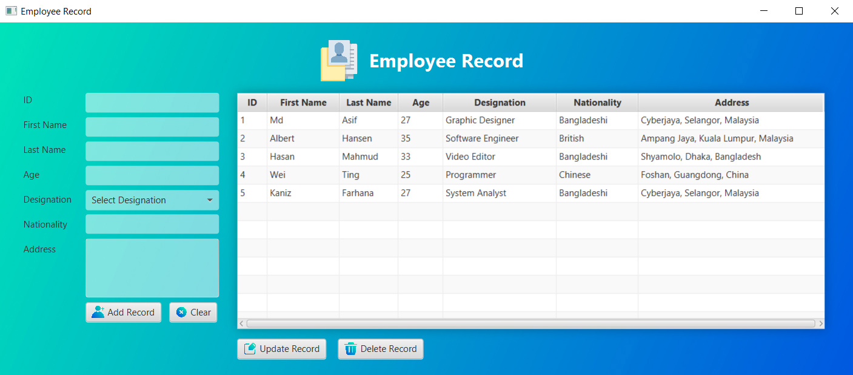Select the cell 'Hansen'
This screenshot has width=853, height=375.
point(369,138)
